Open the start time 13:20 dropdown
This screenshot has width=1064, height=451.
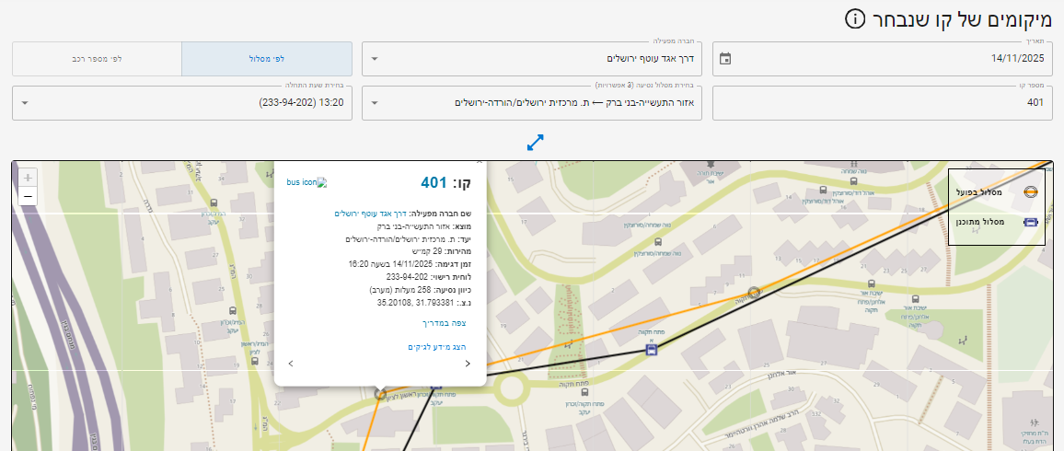(182, 103)
